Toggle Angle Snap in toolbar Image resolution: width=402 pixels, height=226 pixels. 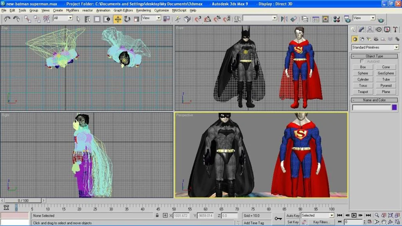tap(207, 19)
